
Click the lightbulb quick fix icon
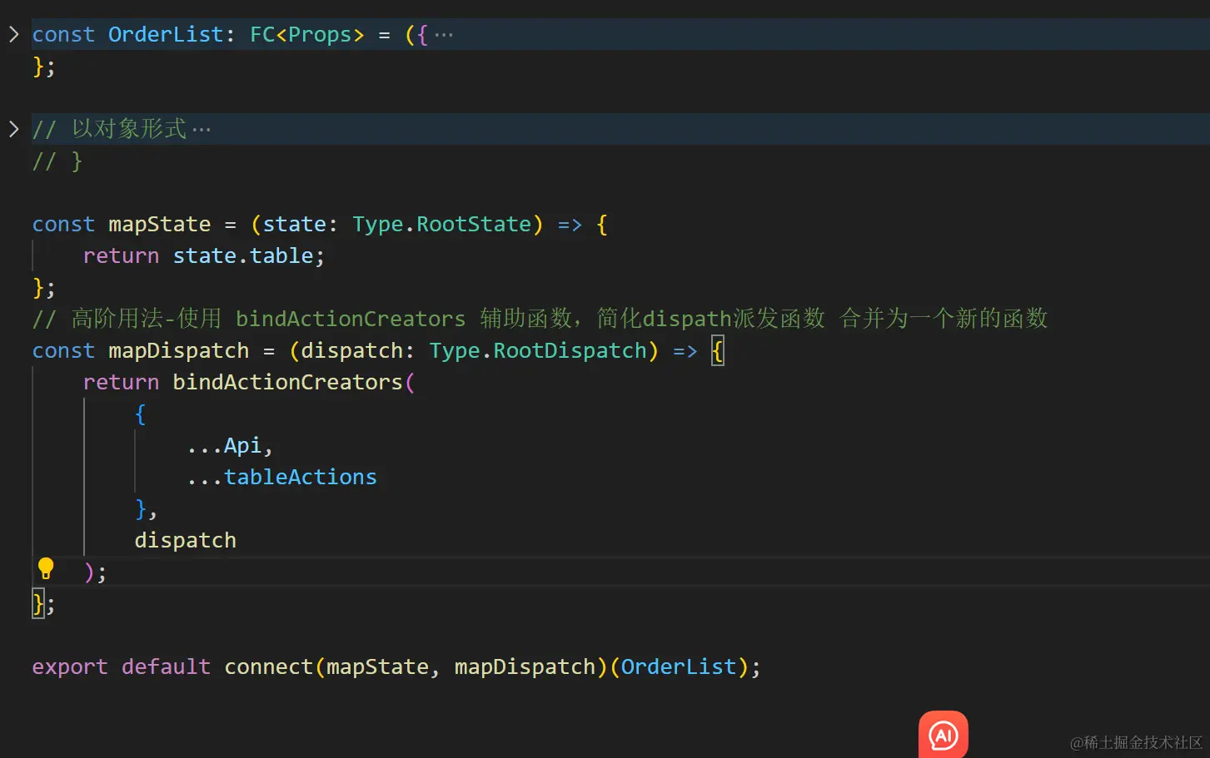[x=46, y=569]
